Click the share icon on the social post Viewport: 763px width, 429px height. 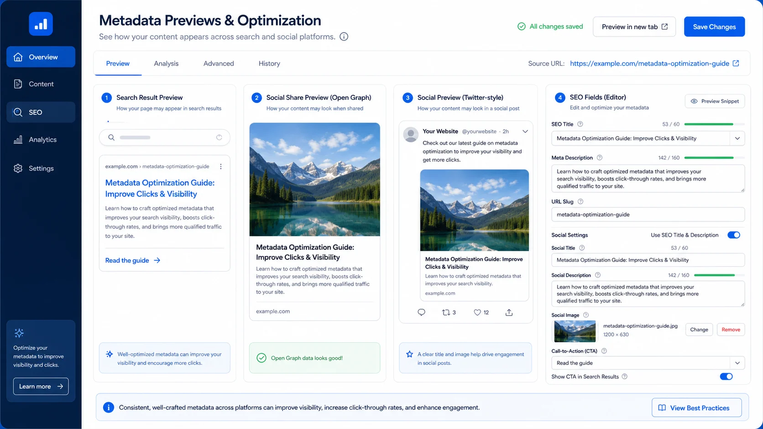tap(509, 312)
